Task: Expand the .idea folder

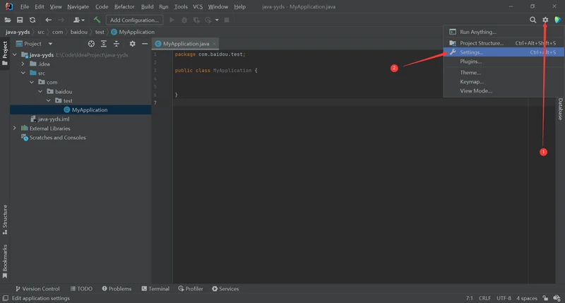Action: [23, 64]
